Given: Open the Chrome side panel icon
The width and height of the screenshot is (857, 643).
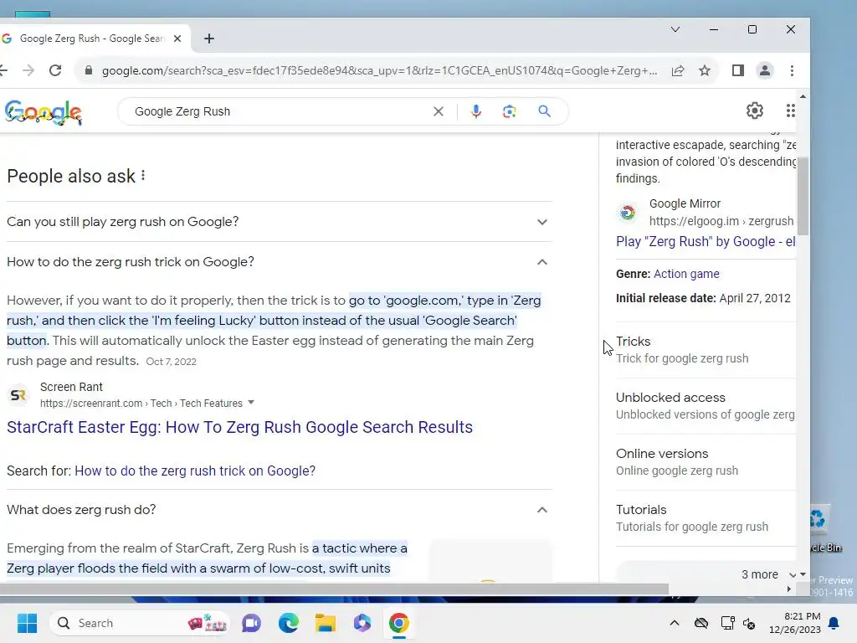Looking at the screenshot, I should [x=738, y=70].
